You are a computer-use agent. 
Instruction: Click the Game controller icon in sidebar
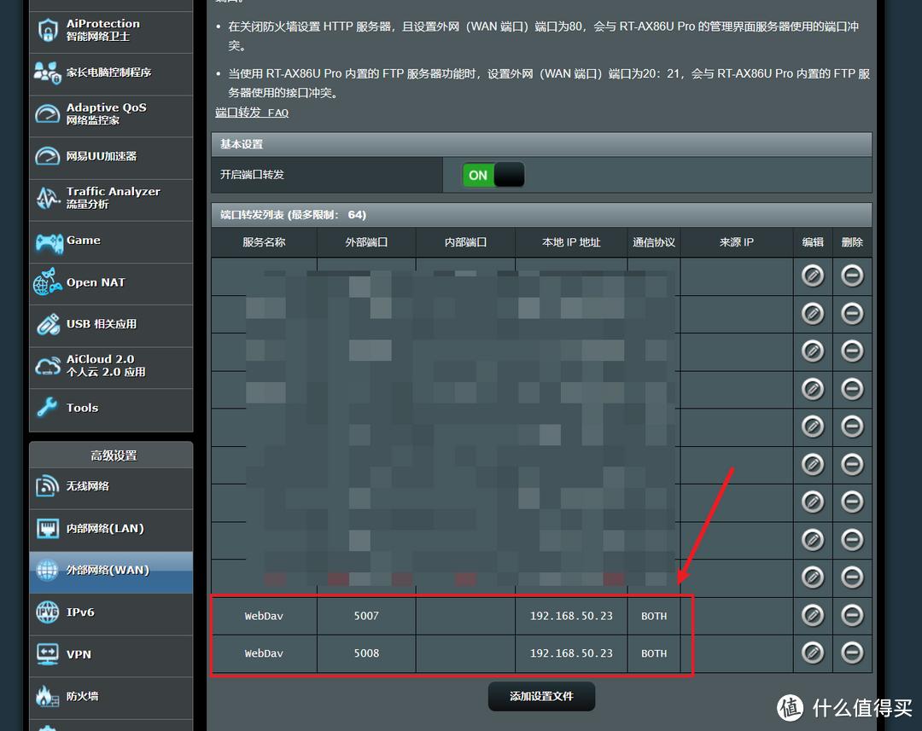point(48,242)
